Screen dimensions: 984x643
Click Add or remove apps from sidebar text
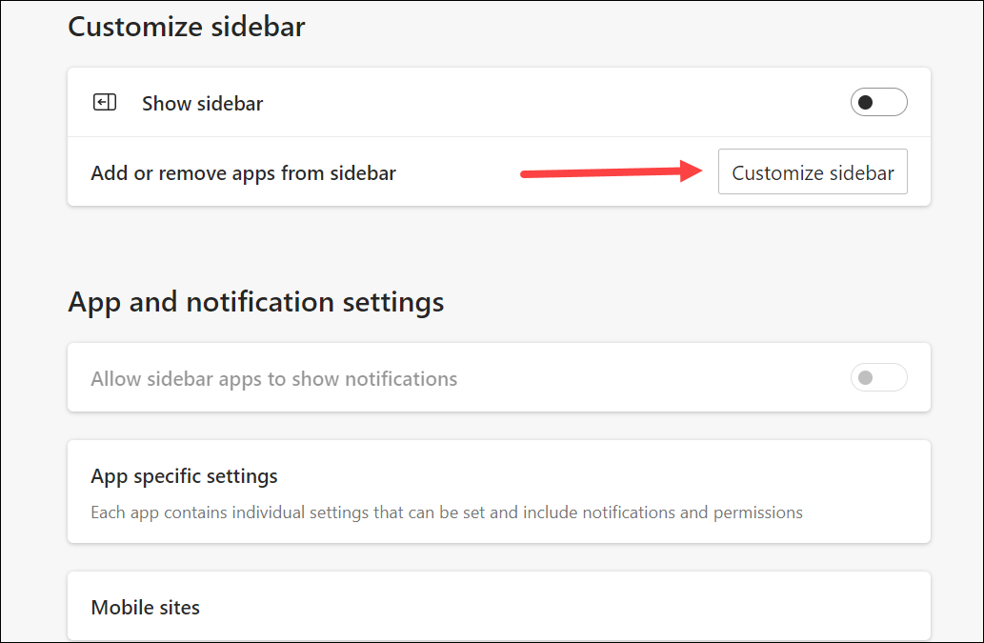pos(244,173)
